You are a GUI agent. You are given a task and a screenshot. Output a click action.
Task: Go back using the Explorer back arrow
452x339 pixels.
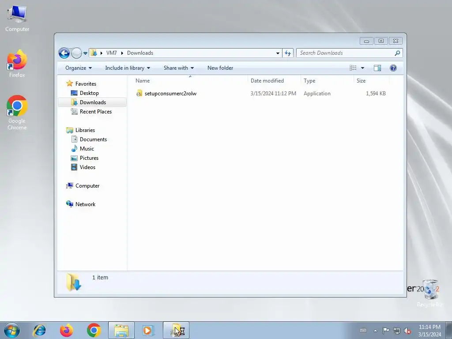pos(64,53)
